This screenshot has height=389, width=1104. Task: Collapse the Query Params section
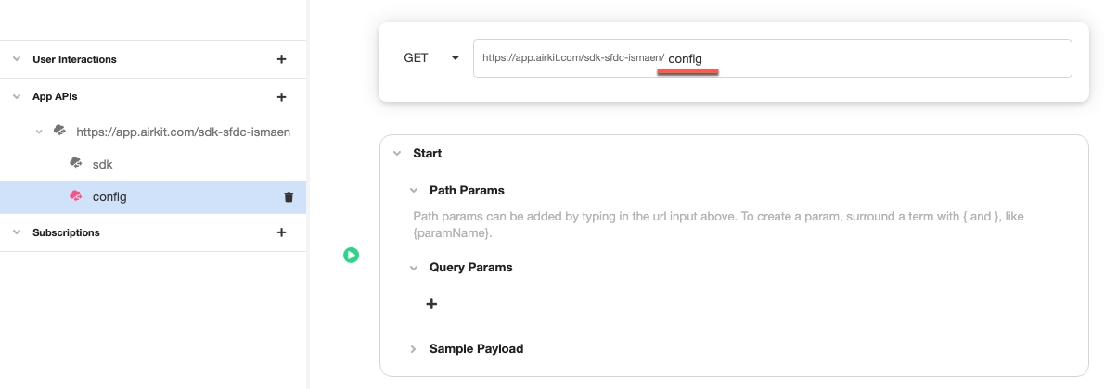(x=414, y=268)
